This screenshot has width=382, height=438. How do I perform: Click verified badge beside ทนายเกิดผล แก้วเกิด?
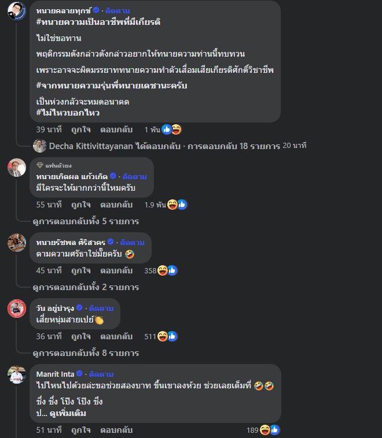[113, 176]
